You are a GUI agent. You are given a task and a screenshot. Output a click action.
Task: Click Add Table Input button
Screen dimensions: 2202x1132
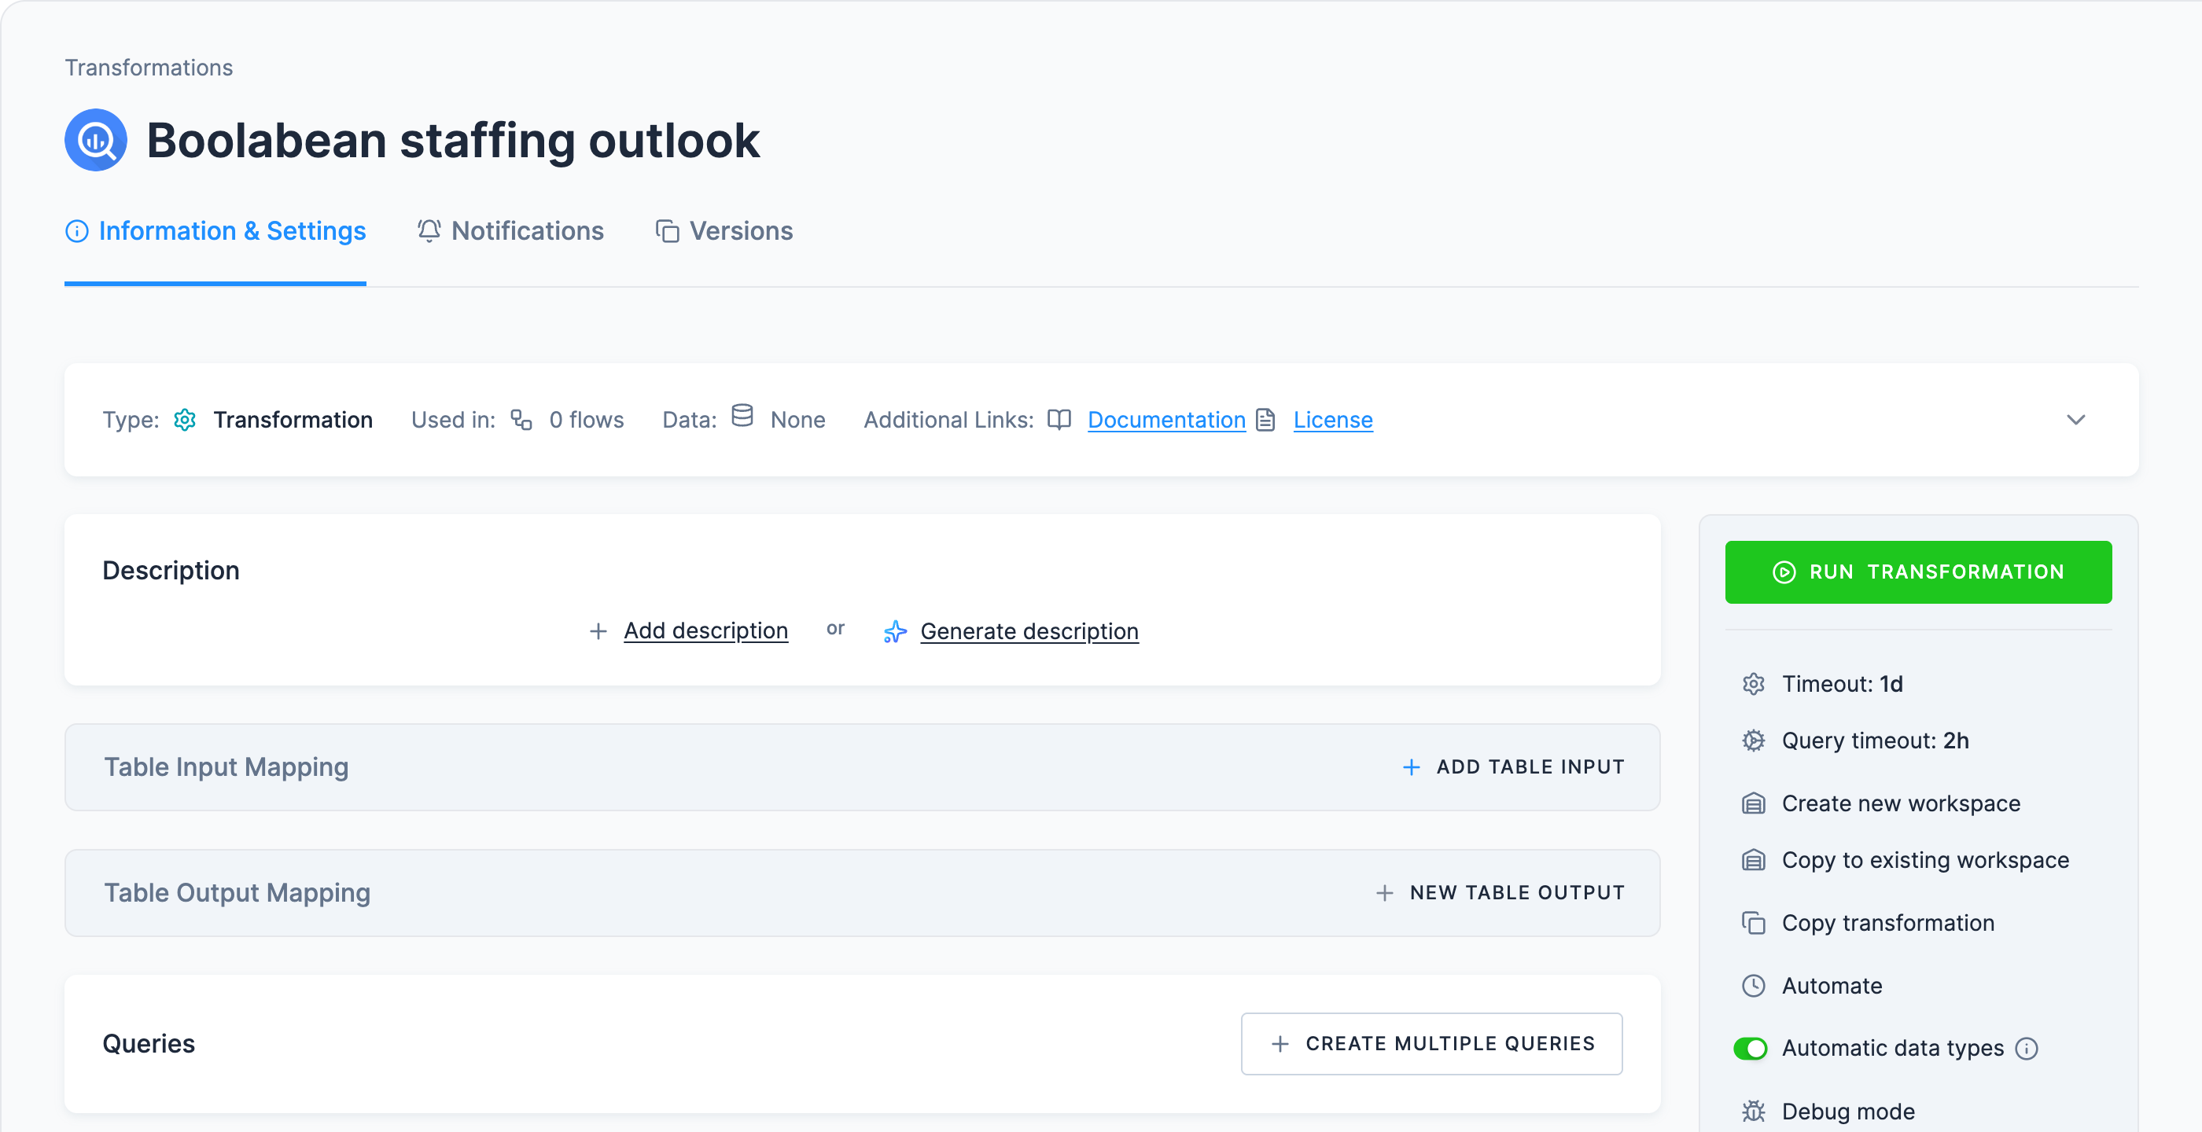[1514, 767]
